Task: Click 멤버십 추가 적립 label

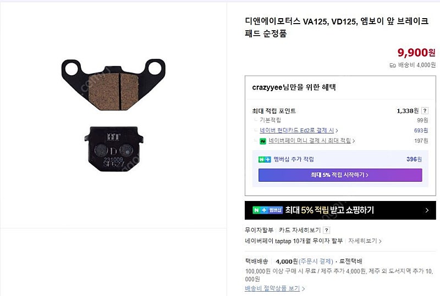Action: click(x=294, y=159)
